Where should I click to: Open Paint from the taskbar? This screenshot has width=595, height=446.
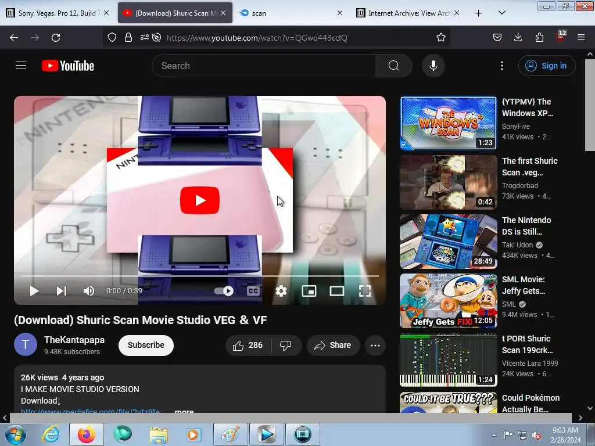[231, 434]
